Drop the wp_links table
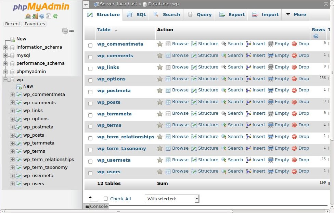The image size is (334, 213). 304,67
